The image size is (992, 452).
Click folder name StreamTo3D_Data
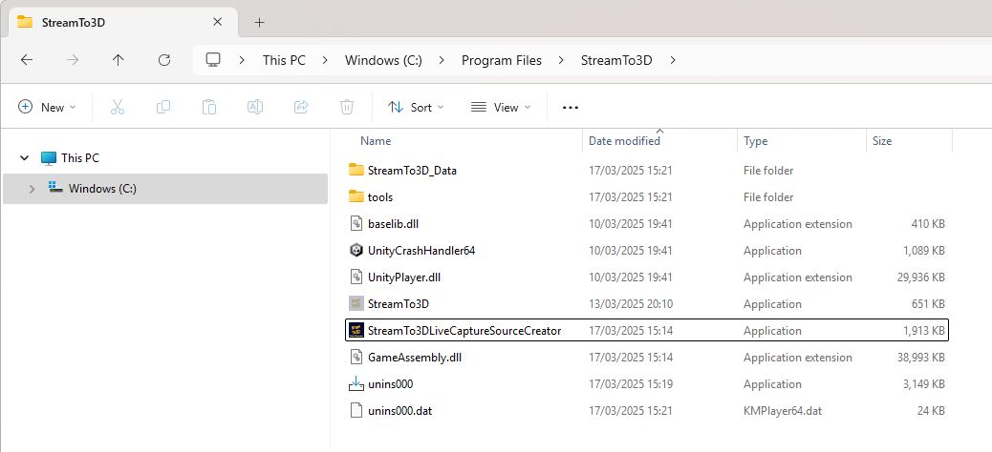tap(412, 171)
